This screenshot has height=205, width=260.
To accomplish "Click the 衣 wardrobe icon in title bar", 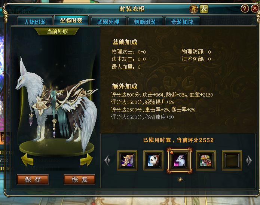I will pyautogui.click(x=204, y=9).
